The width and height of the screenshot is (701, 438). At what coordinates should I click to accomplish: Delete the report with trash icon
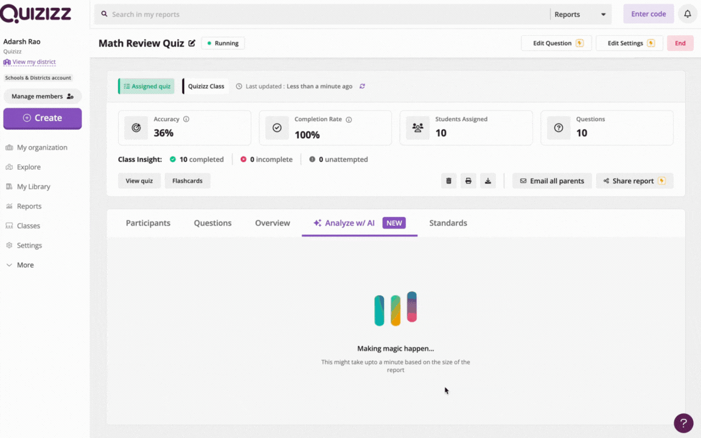point(449,181)
